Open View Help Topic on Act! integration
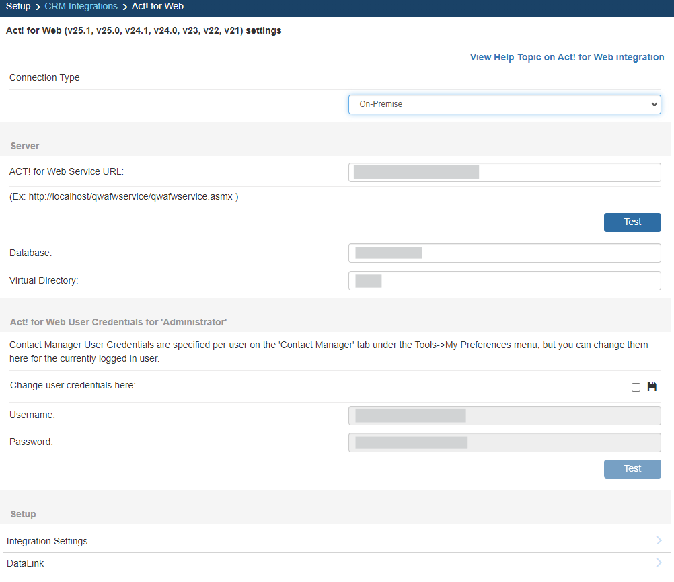The image size is (674, 582). click(566, 57)
